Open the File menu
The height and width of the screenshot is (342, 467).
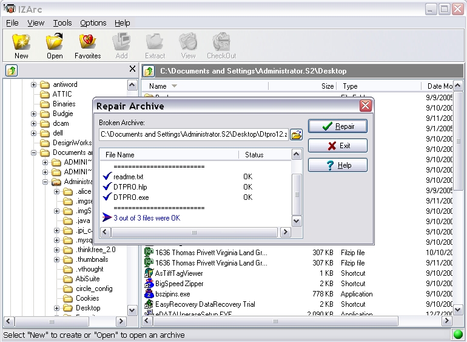pos(12,23)
